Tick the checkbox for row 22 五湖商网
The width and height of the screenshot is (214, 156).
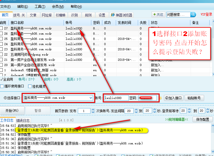[2, 54]
